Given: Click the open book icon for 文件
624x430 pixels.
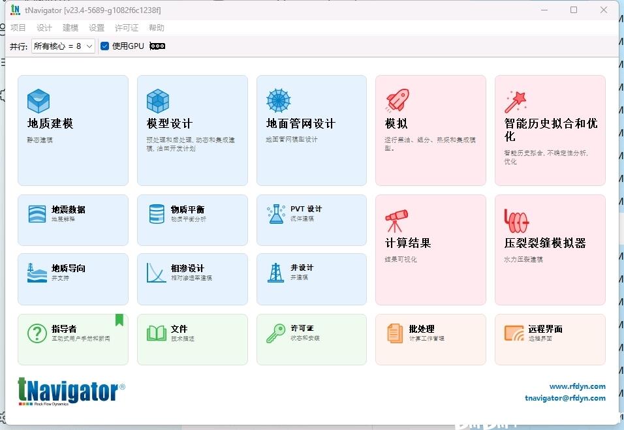Looking at the screenshot, I should point(157,333).
